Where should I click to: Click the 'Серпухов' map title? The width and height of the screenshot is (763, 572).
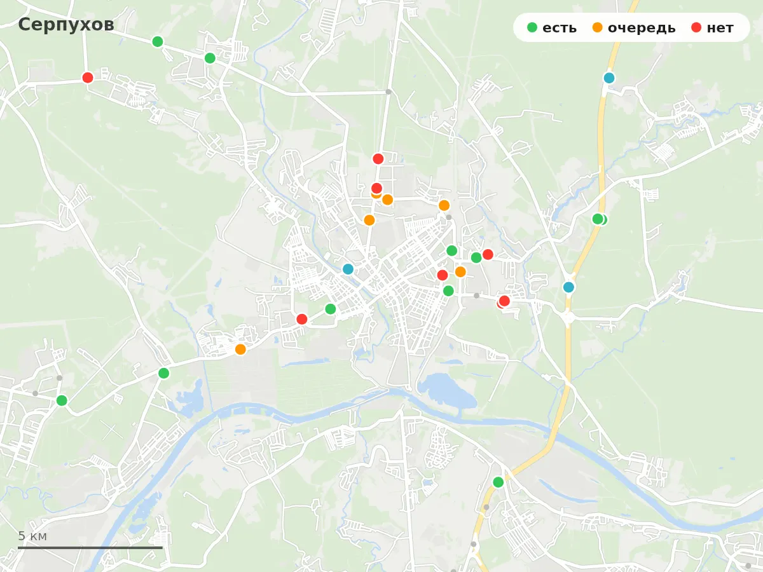[x=66, y=24]
